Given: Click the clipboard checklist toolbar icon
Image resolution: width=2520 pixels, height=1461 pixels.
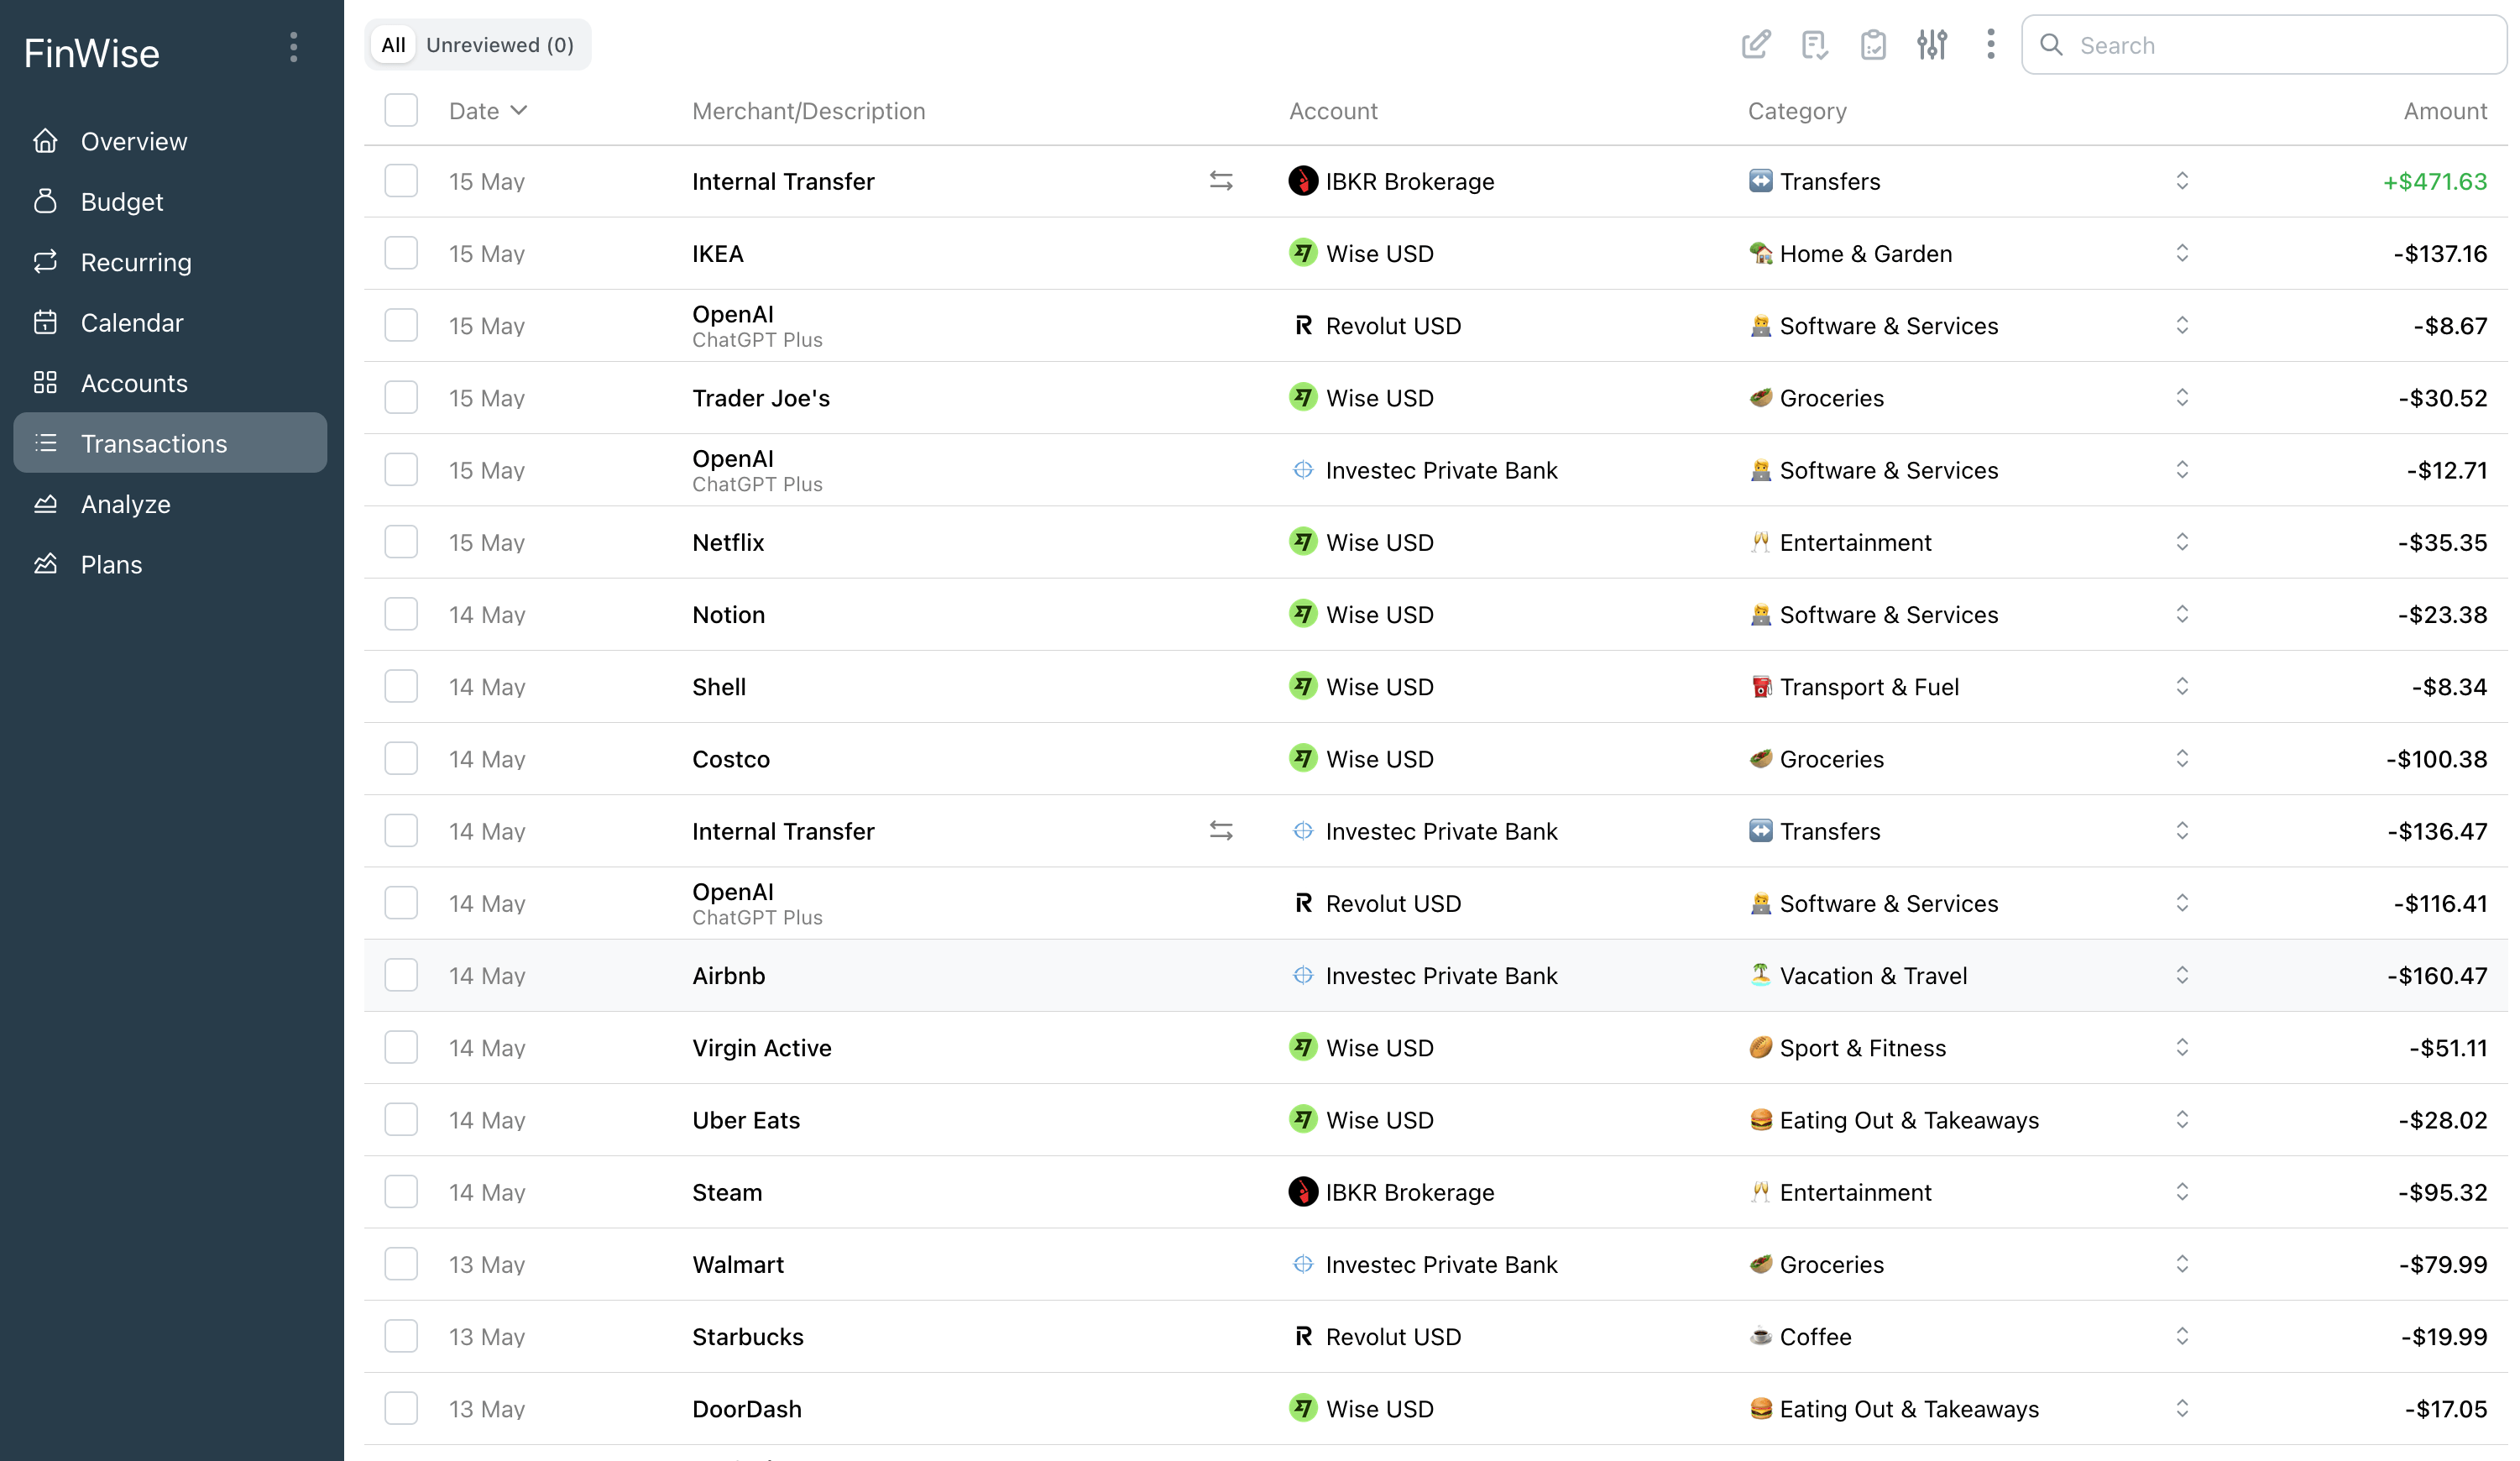Looking at the screenshot, I should [x=1873, y=45].
